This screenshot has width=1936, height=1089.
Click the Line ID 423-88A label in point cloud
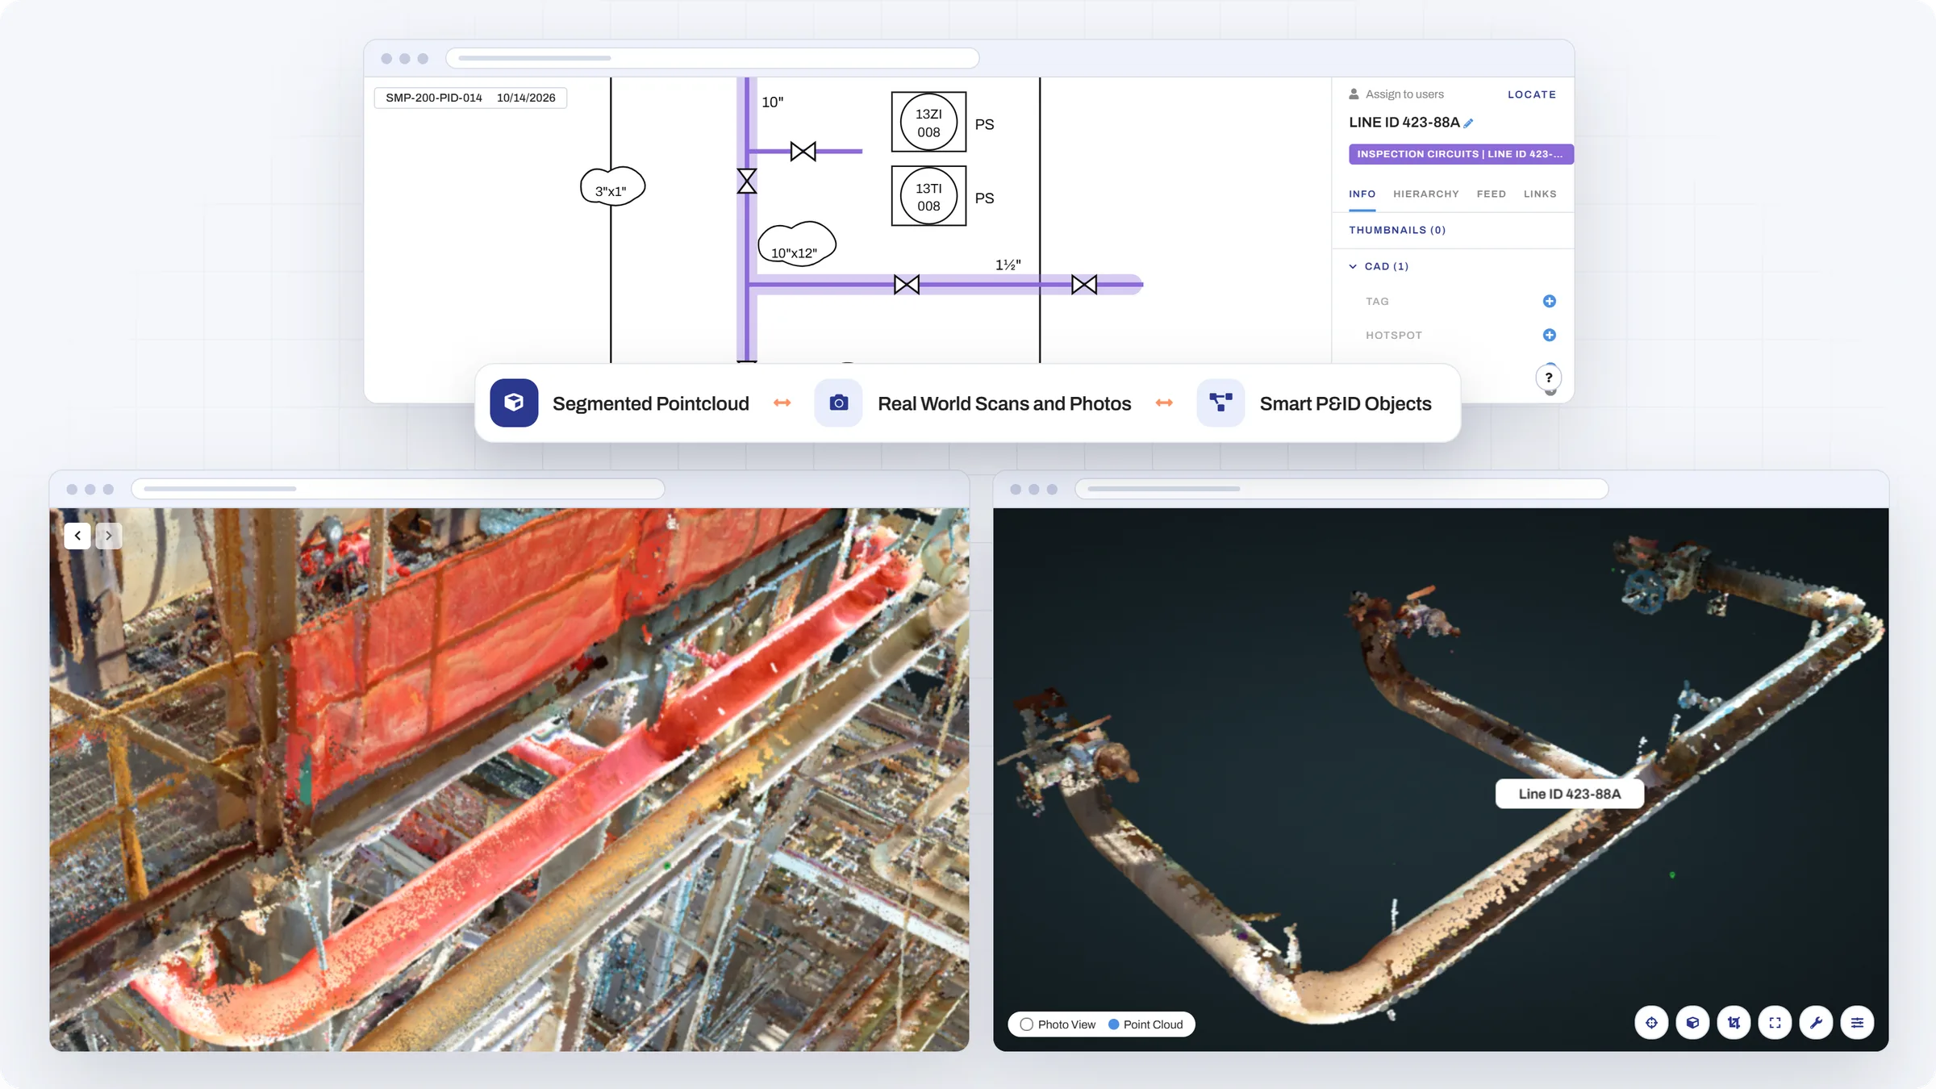tap(1569, 794)
